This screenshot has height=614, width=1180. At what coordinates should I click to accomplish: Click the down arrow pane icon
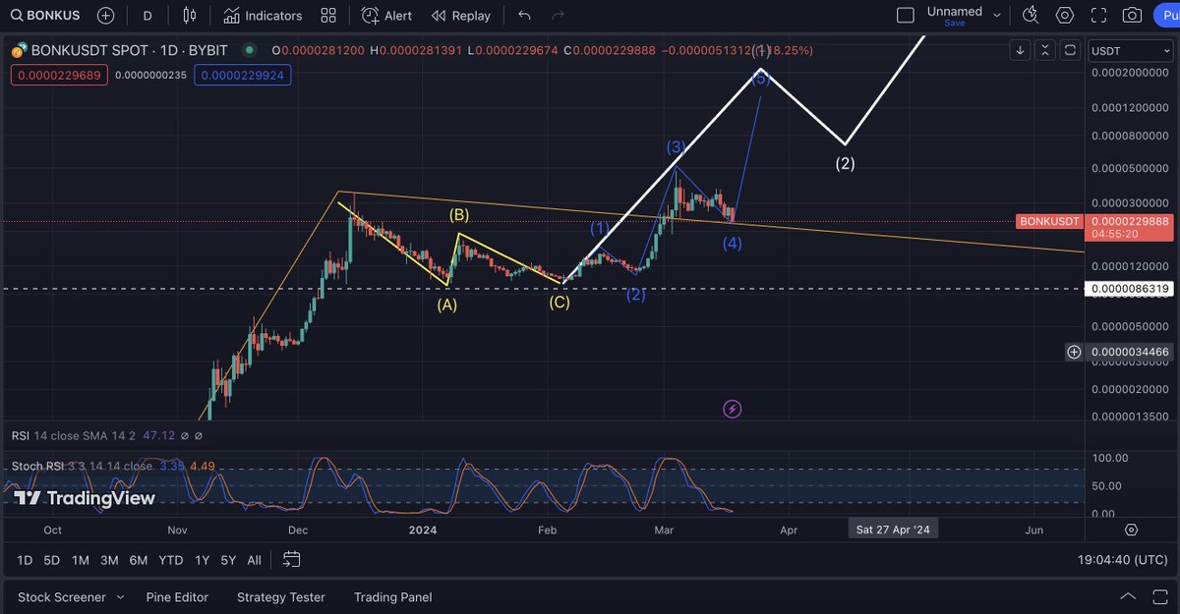(x=1022, y=50)
